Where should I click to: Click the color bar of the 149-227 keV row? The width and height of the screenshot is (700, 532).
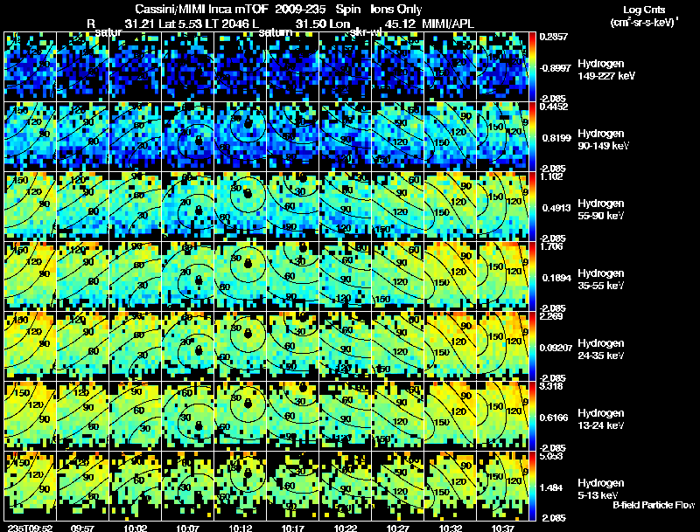[532, 66]
